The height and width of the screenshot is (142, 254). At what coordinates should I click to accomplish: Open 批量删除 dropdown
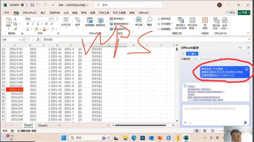click(165, 29)
